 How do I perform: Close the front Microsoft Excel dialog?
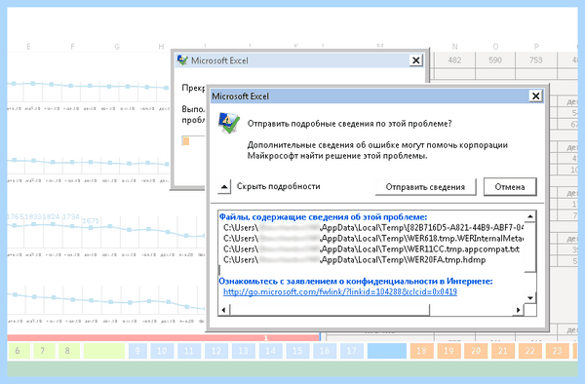click(535, 96)
